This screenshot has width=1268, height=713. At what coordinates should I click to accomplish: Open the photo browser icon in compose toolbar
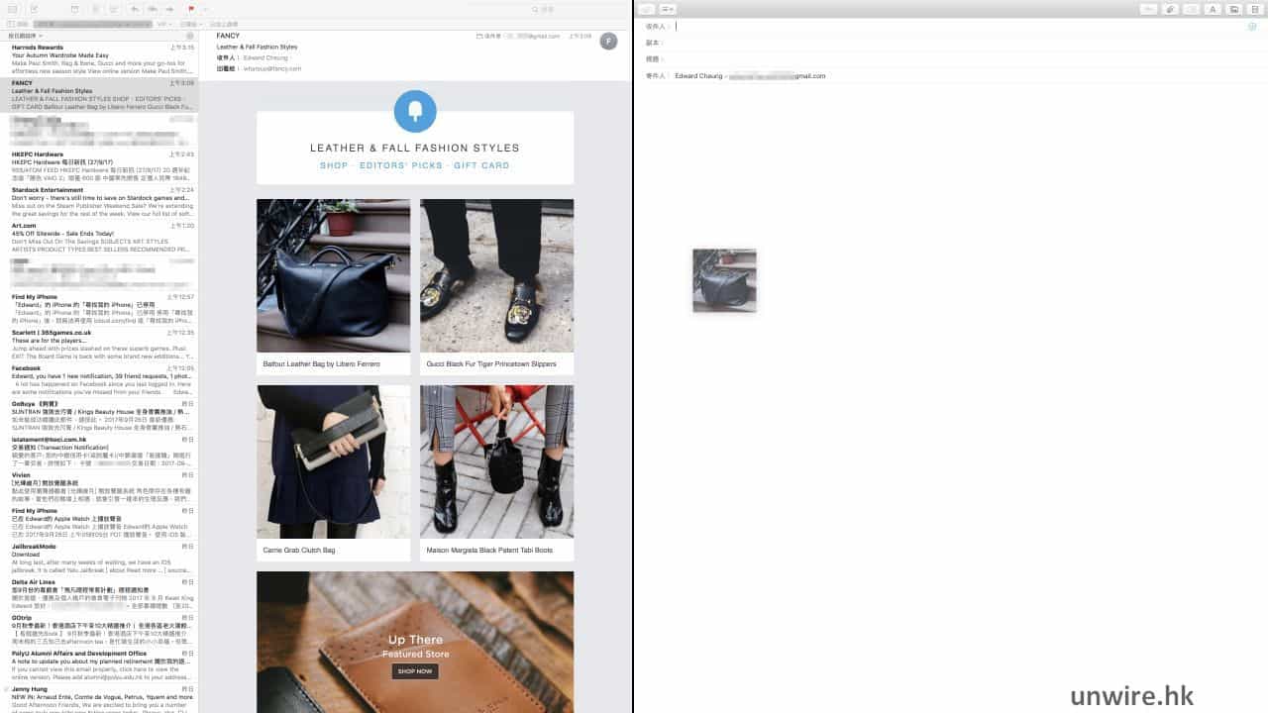[x=1233, y=9]
